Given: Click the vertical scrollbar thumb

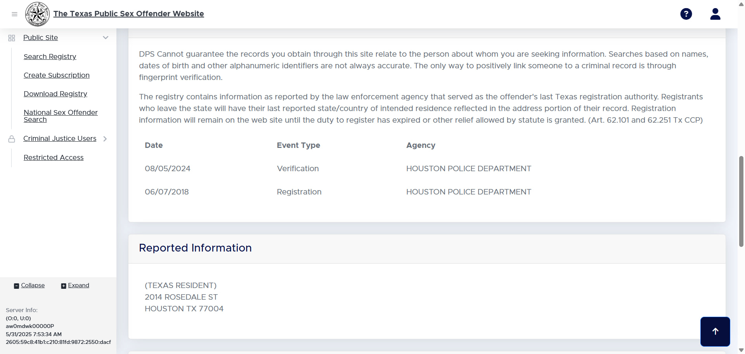Looking at the screenshot, I should coord(741,201).
